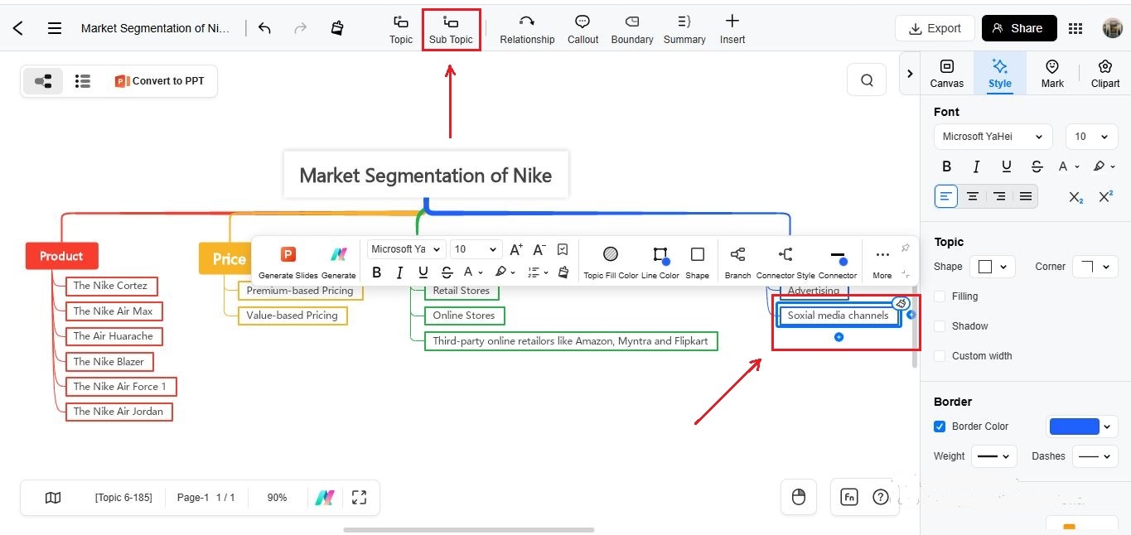Open the hamburger main menu
This screenshot has width=1131, height=535.
55,28
